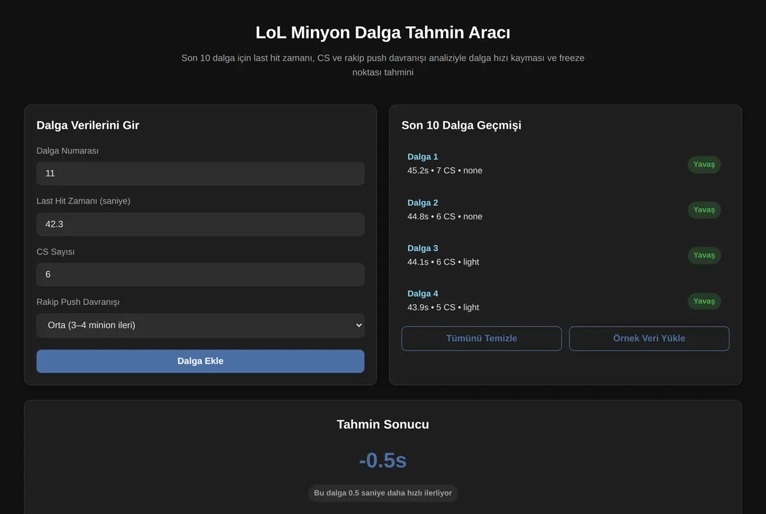Viewport: 766px width, 514px height.
Task: Click the Dalga Numarası input field
Action: [x=200, y=173]
